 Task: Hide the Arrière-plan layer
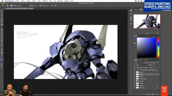134,88
